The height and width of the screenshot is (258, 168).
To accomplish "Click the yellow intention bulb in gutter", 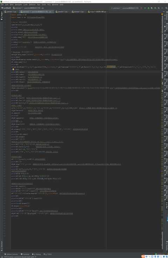I will [13, 70].
